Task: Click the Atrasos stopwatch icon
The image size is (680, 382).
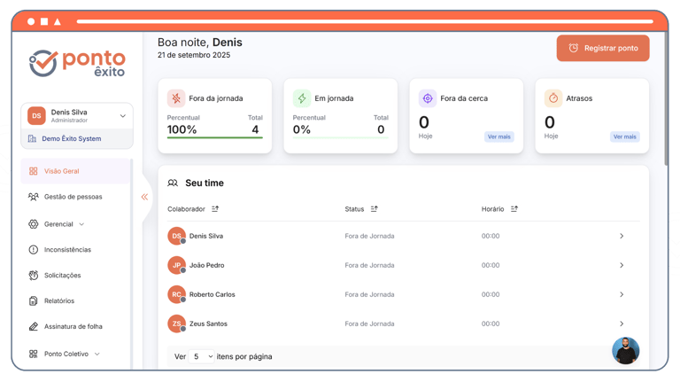Action: pyautogui.click(x=553, y=98)
